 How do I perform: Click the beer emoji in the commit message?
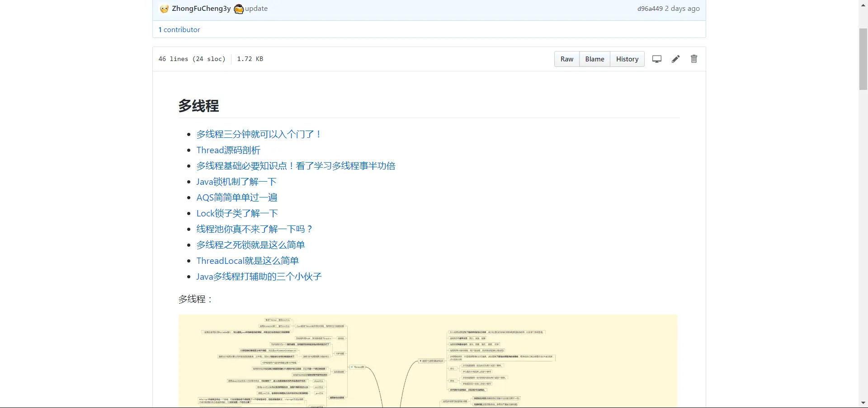(238, 9)
